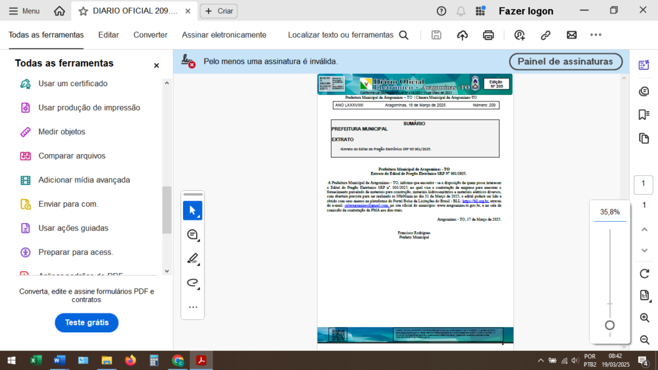658x370 pixels.
Task: Close the DIARIO OFICIAL 209 tab
Action: [188, 12]
